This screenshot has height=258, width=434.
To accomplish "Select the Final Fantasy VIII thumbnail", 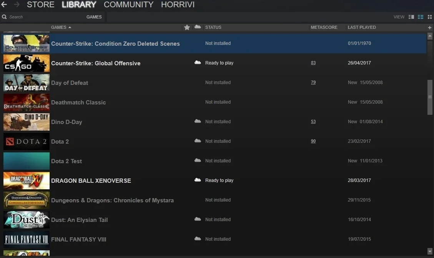I will coord(26,240).
